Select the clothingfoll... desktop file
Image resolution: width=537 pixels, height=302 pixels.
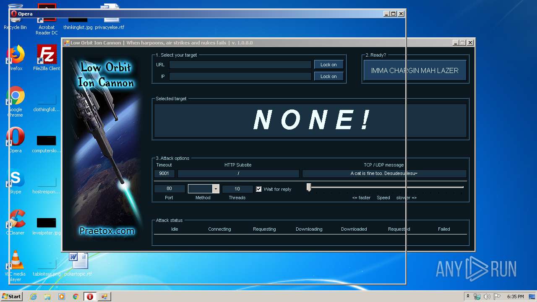(47, 103)
